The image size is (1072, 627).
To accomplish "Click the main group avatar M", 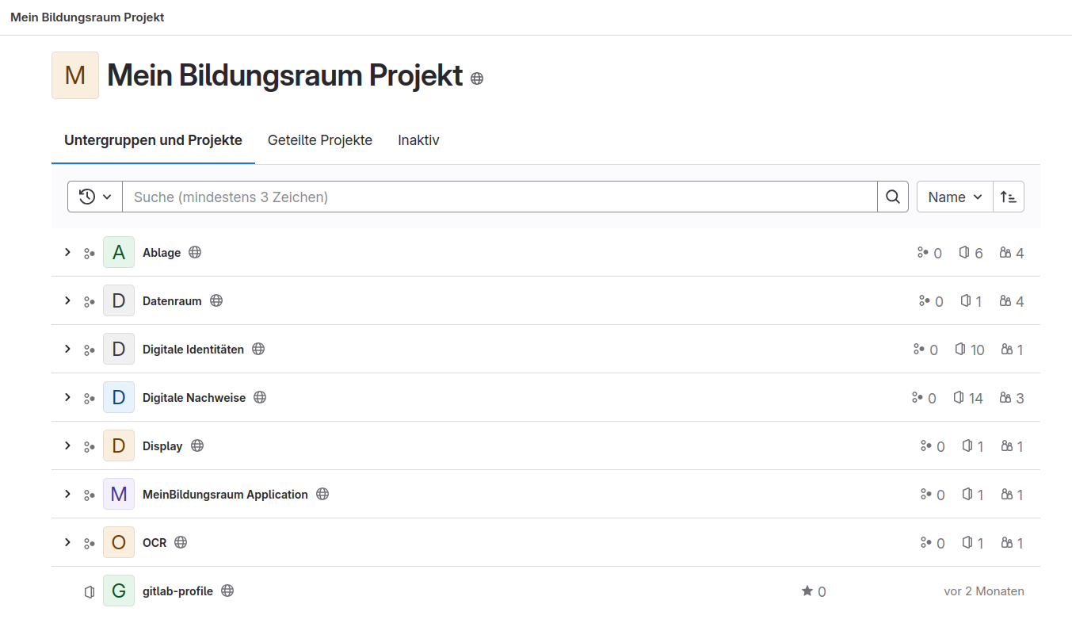I will coord(75,75).
